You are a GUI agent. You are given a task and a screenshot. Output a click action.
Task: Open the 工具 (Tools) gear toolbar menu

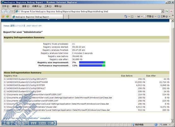pos(164,17)
